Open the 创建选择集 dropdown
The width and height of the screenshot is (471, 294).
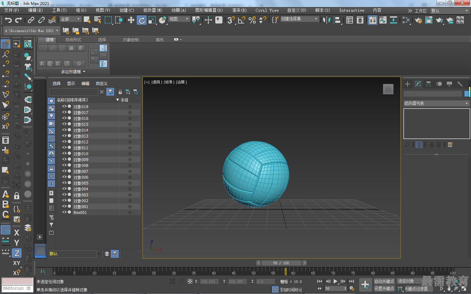(x=299, y=19)
